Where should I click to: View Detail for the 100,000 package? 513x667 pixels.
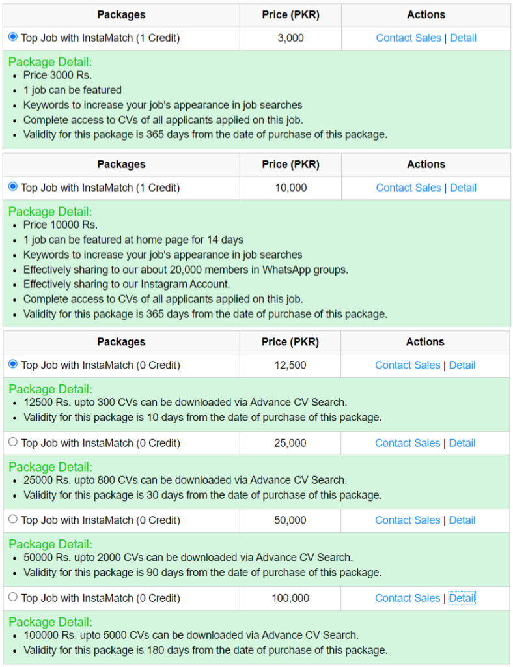[x=462, y=597]
